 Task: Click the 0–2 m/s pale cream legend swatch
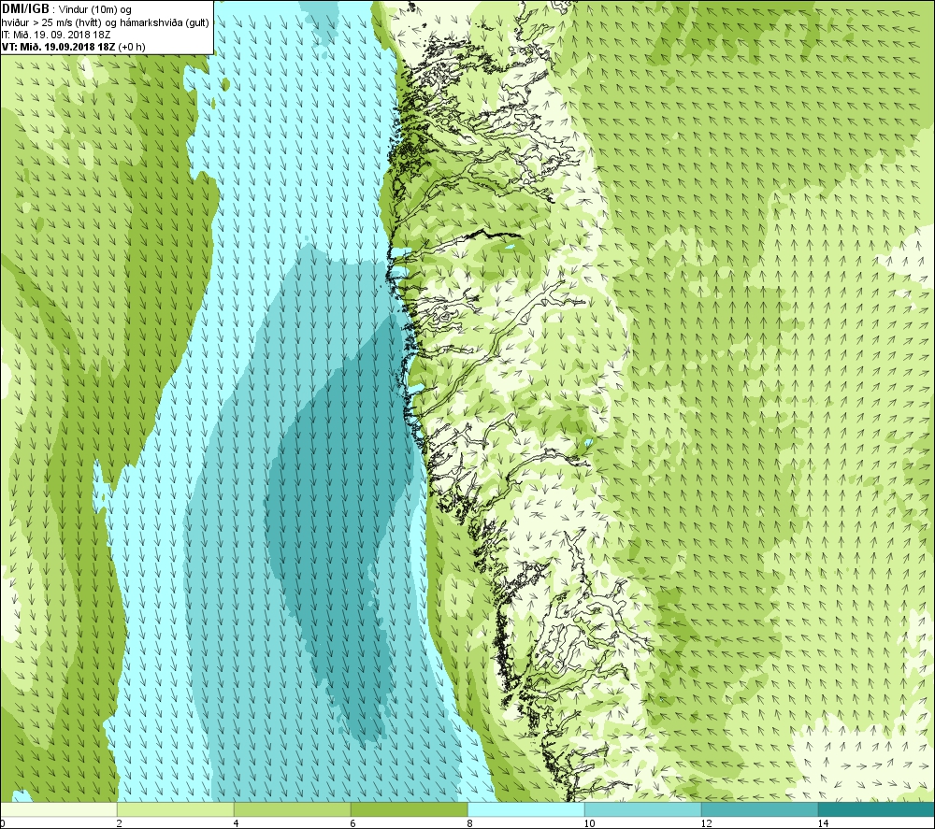[x=58, y=810]
